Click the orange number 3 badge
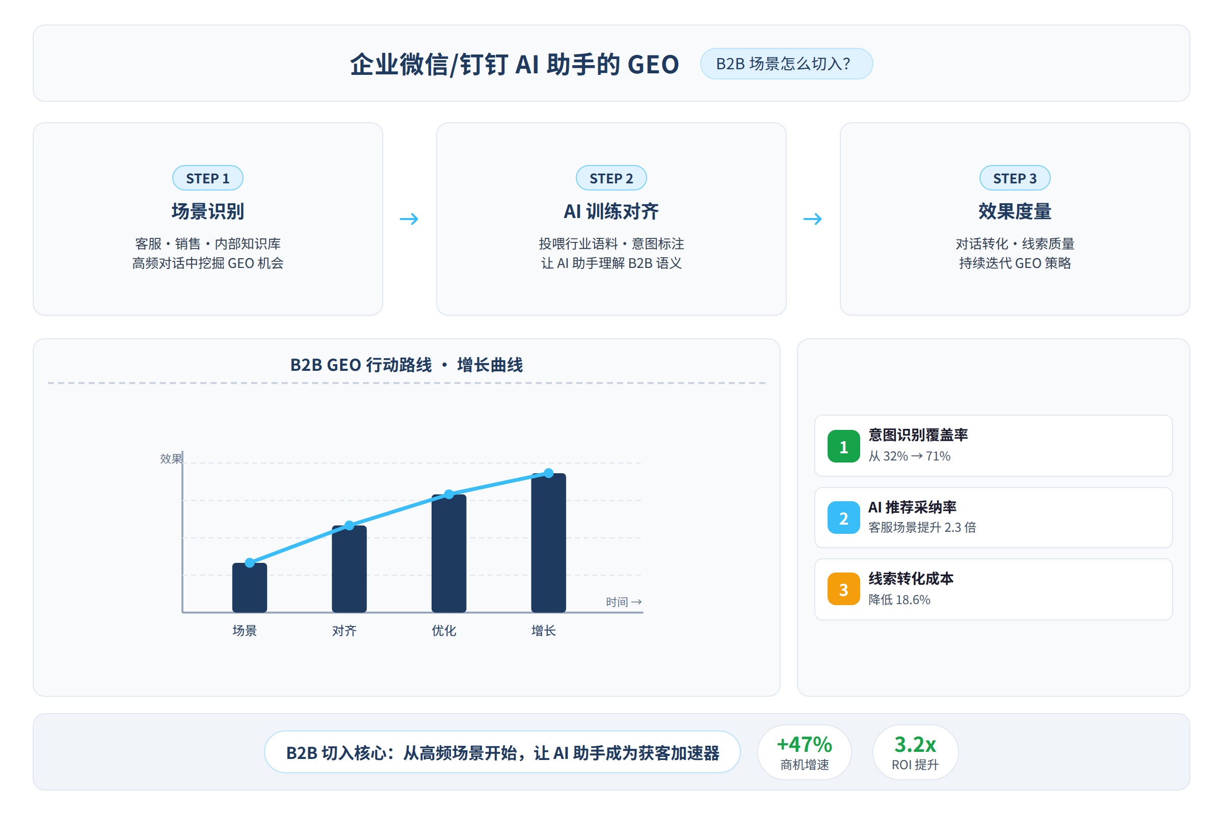Image resolution: width=1223 pixels, height=815 pixels. click(x=843, y=589)
